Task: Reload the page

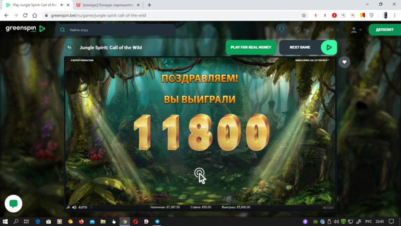Action: pos(25,15)
